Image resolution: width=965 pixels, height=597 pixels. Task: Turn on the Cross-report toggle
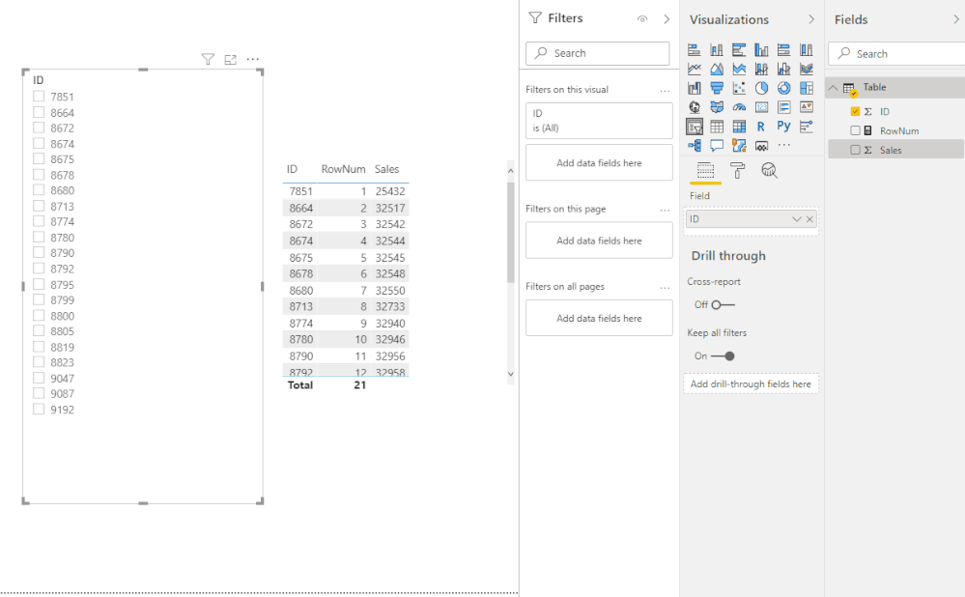pyautogui.click(x=723, y=304)
